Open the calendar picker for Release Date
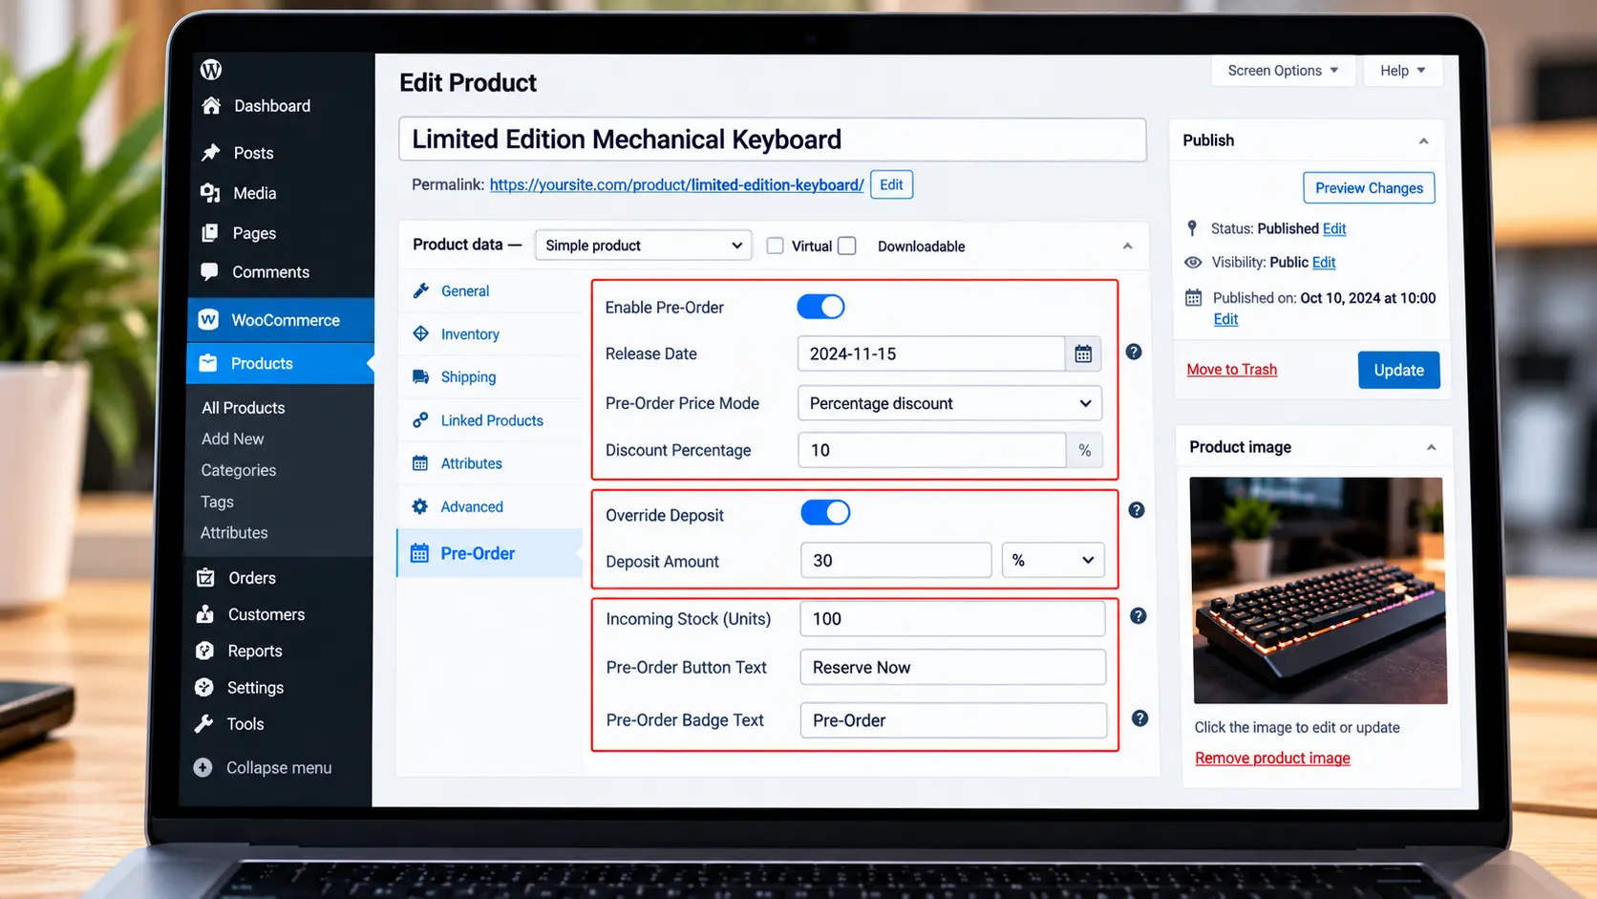Viewport: 1597px width, 899px height. 1083,354
